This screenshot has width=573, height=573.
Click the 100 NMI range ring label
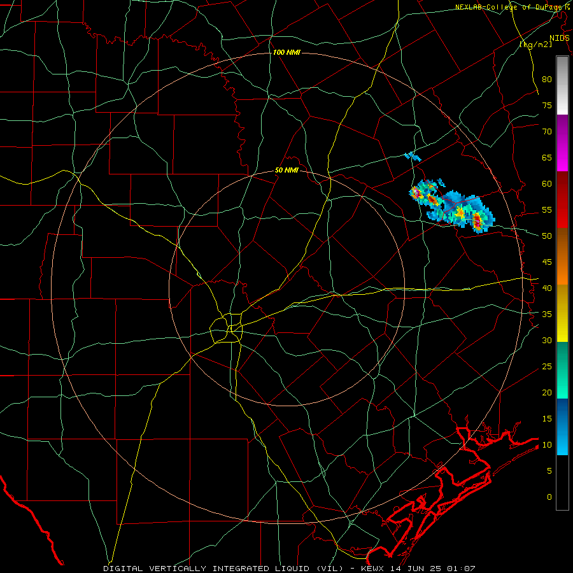[286, 53]
